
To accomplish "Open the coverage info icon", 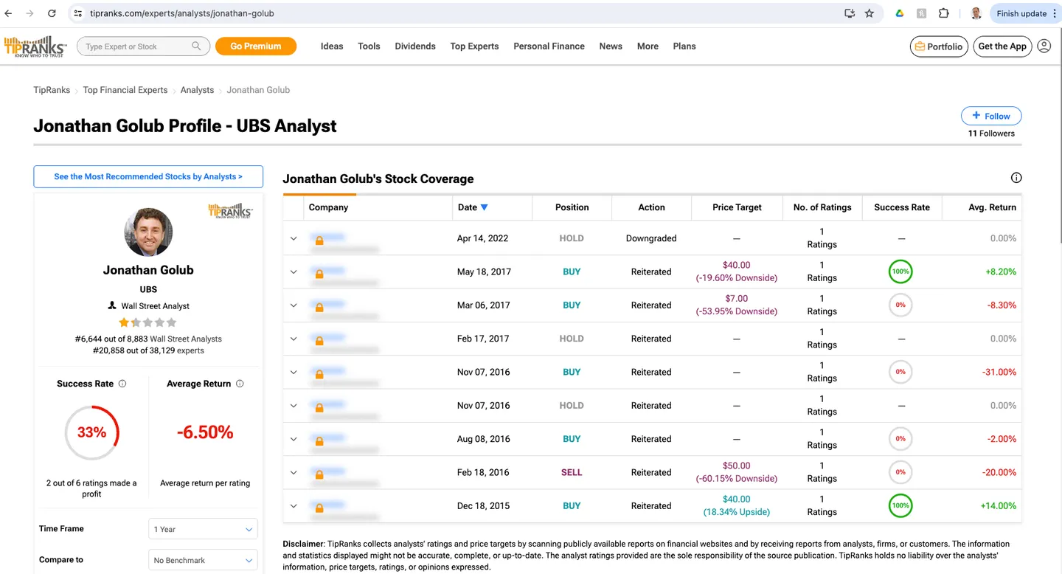I will pyautogui.click(x=1016, y=178).
